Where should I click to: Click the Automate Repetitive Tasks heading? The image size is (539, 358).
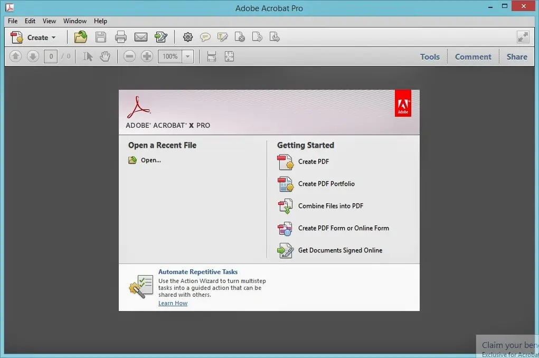(x=197, y=272)
